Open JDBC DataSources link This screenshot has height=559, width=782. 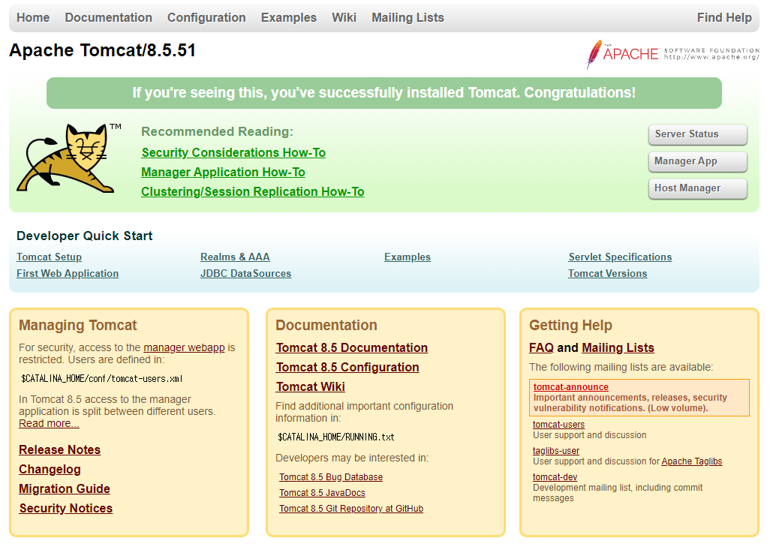(245, 273)
